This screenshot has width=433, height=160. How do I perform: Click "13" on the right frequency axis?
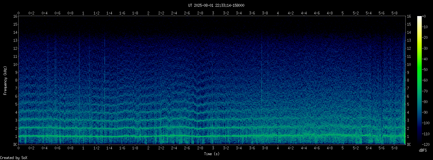tap(409, 40)
